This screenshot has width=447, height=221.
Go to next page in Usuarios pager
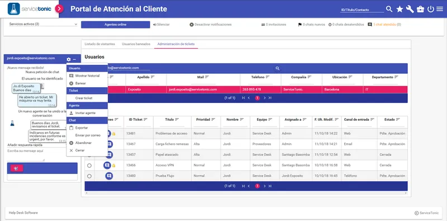[264, 98]
